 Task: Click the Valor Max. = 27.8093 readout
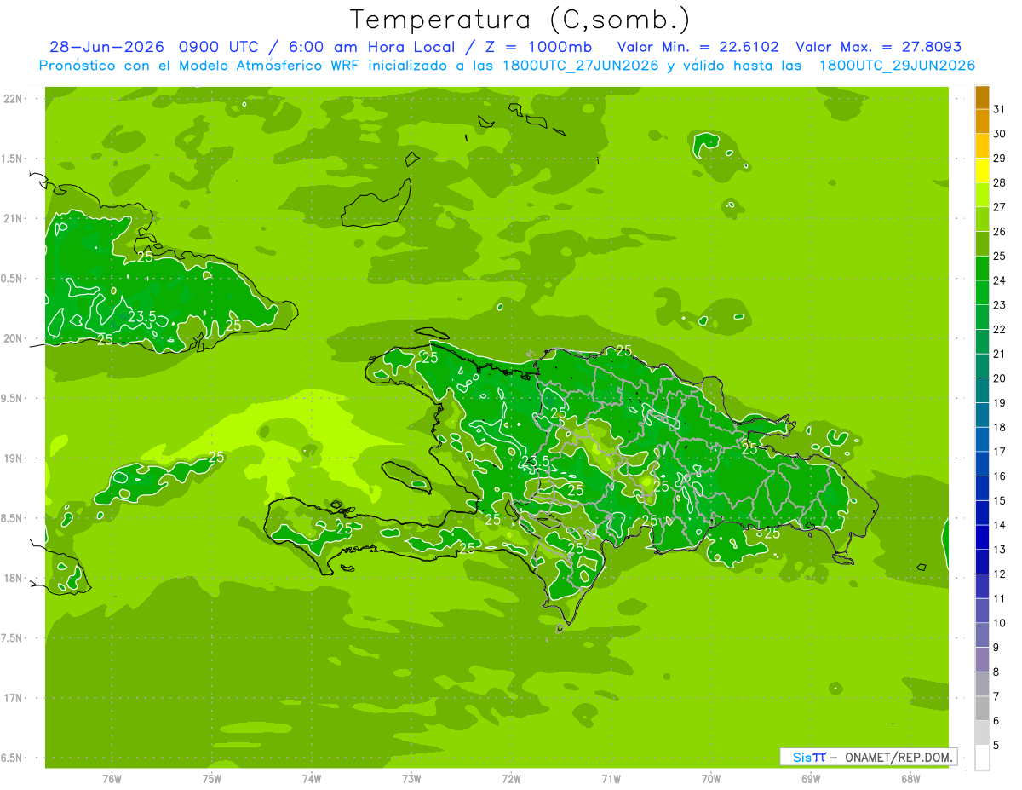click(878, 47)
